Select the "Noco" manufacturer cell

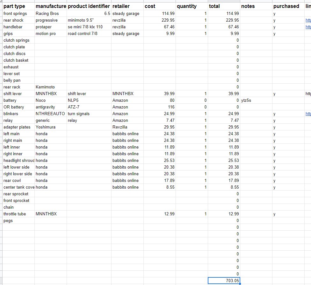[51, 101]
